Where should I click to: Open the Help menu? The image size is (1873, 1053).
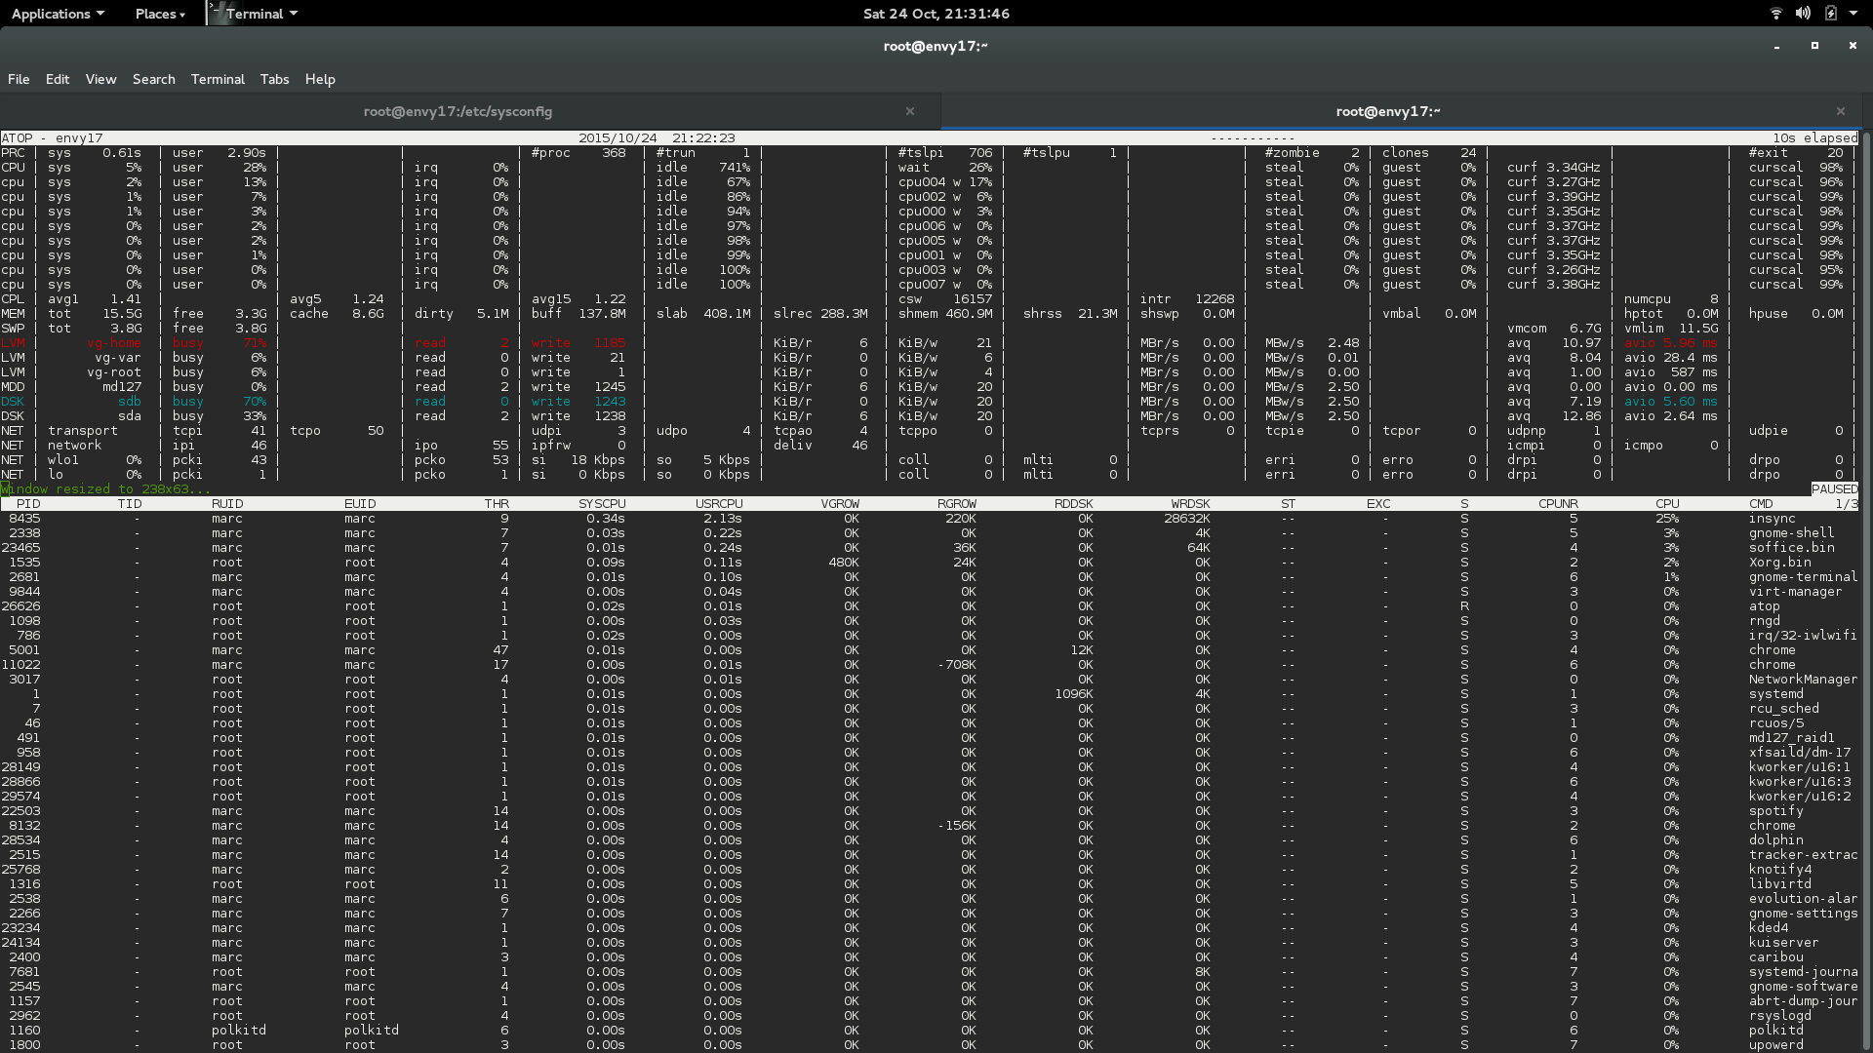click(320, 79)
